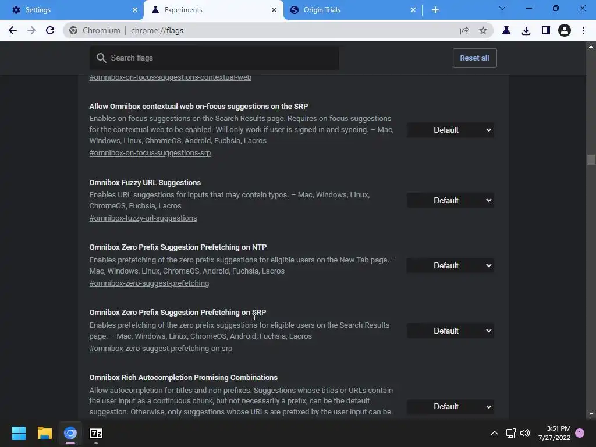596x447 pixels.
Task: Toggle the side panel icon
Action: tap(546, 30)
